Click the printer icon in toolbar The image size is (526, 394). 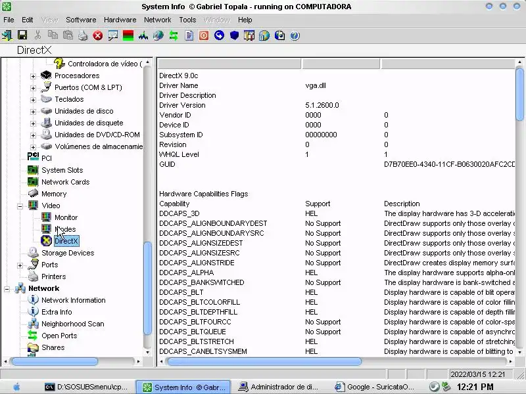tap(83, 35)
